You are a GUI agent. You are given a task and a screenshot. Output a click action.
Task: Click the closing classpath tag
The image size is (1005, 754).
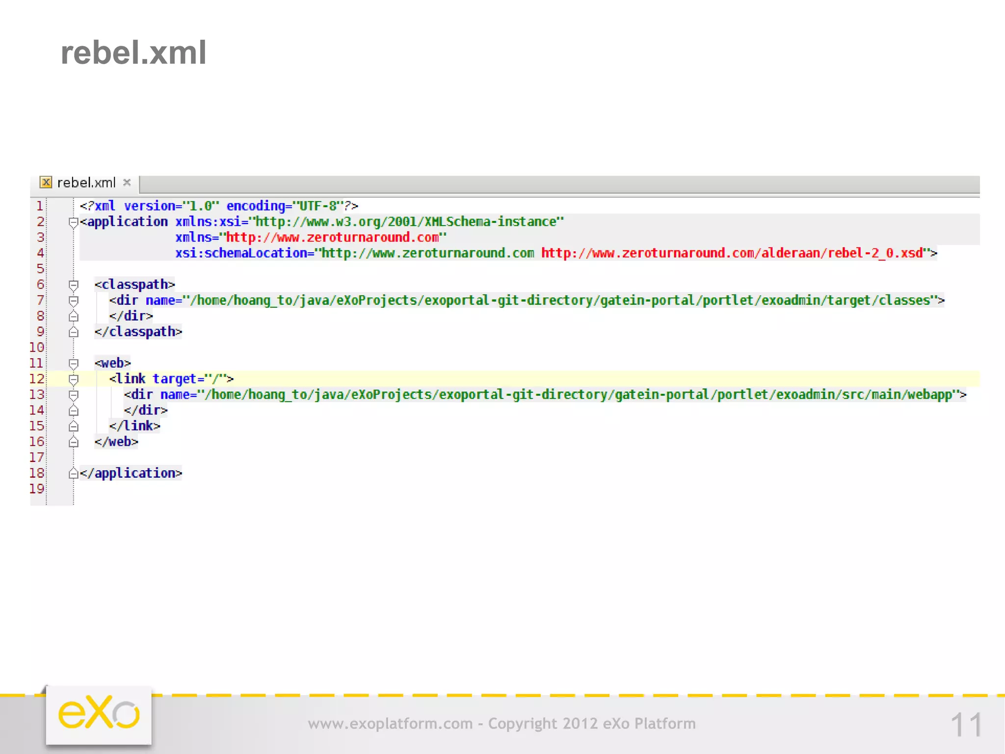point(138,332)
